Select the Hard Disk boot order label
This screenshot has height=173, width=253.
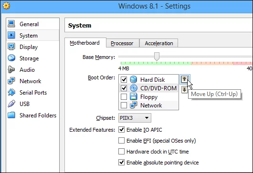(x=152, y=79)
